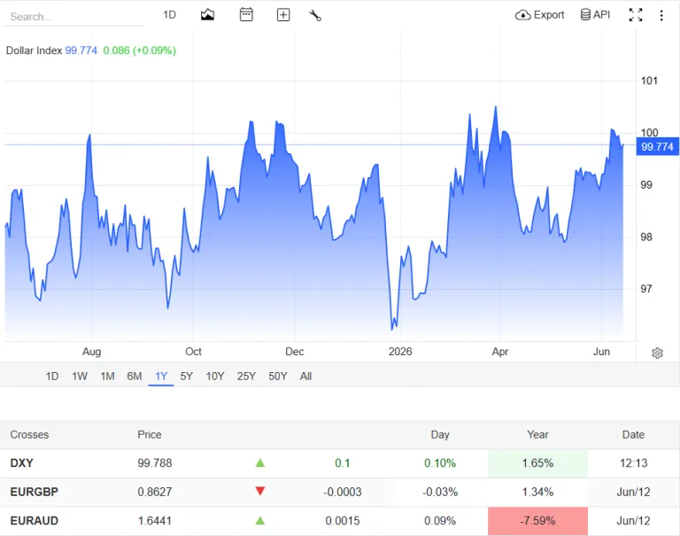Click the Crosses column header

(x=29, y=434)
